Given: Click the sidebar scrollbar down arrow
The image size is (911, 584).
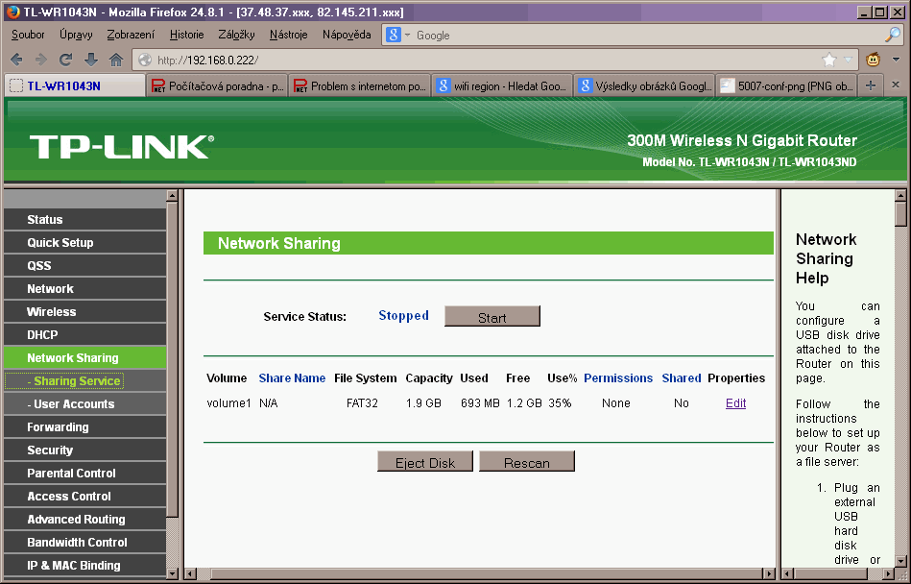Looking at the screenshot, I should pyautogui.click(x=172, y=573).
